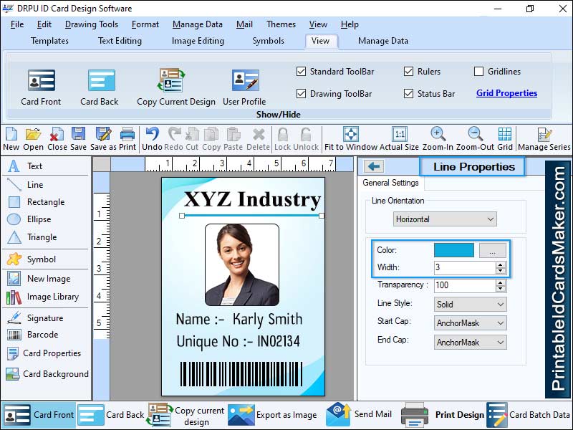
Task: Open the Grid Properties link
Action: (506, 93)
